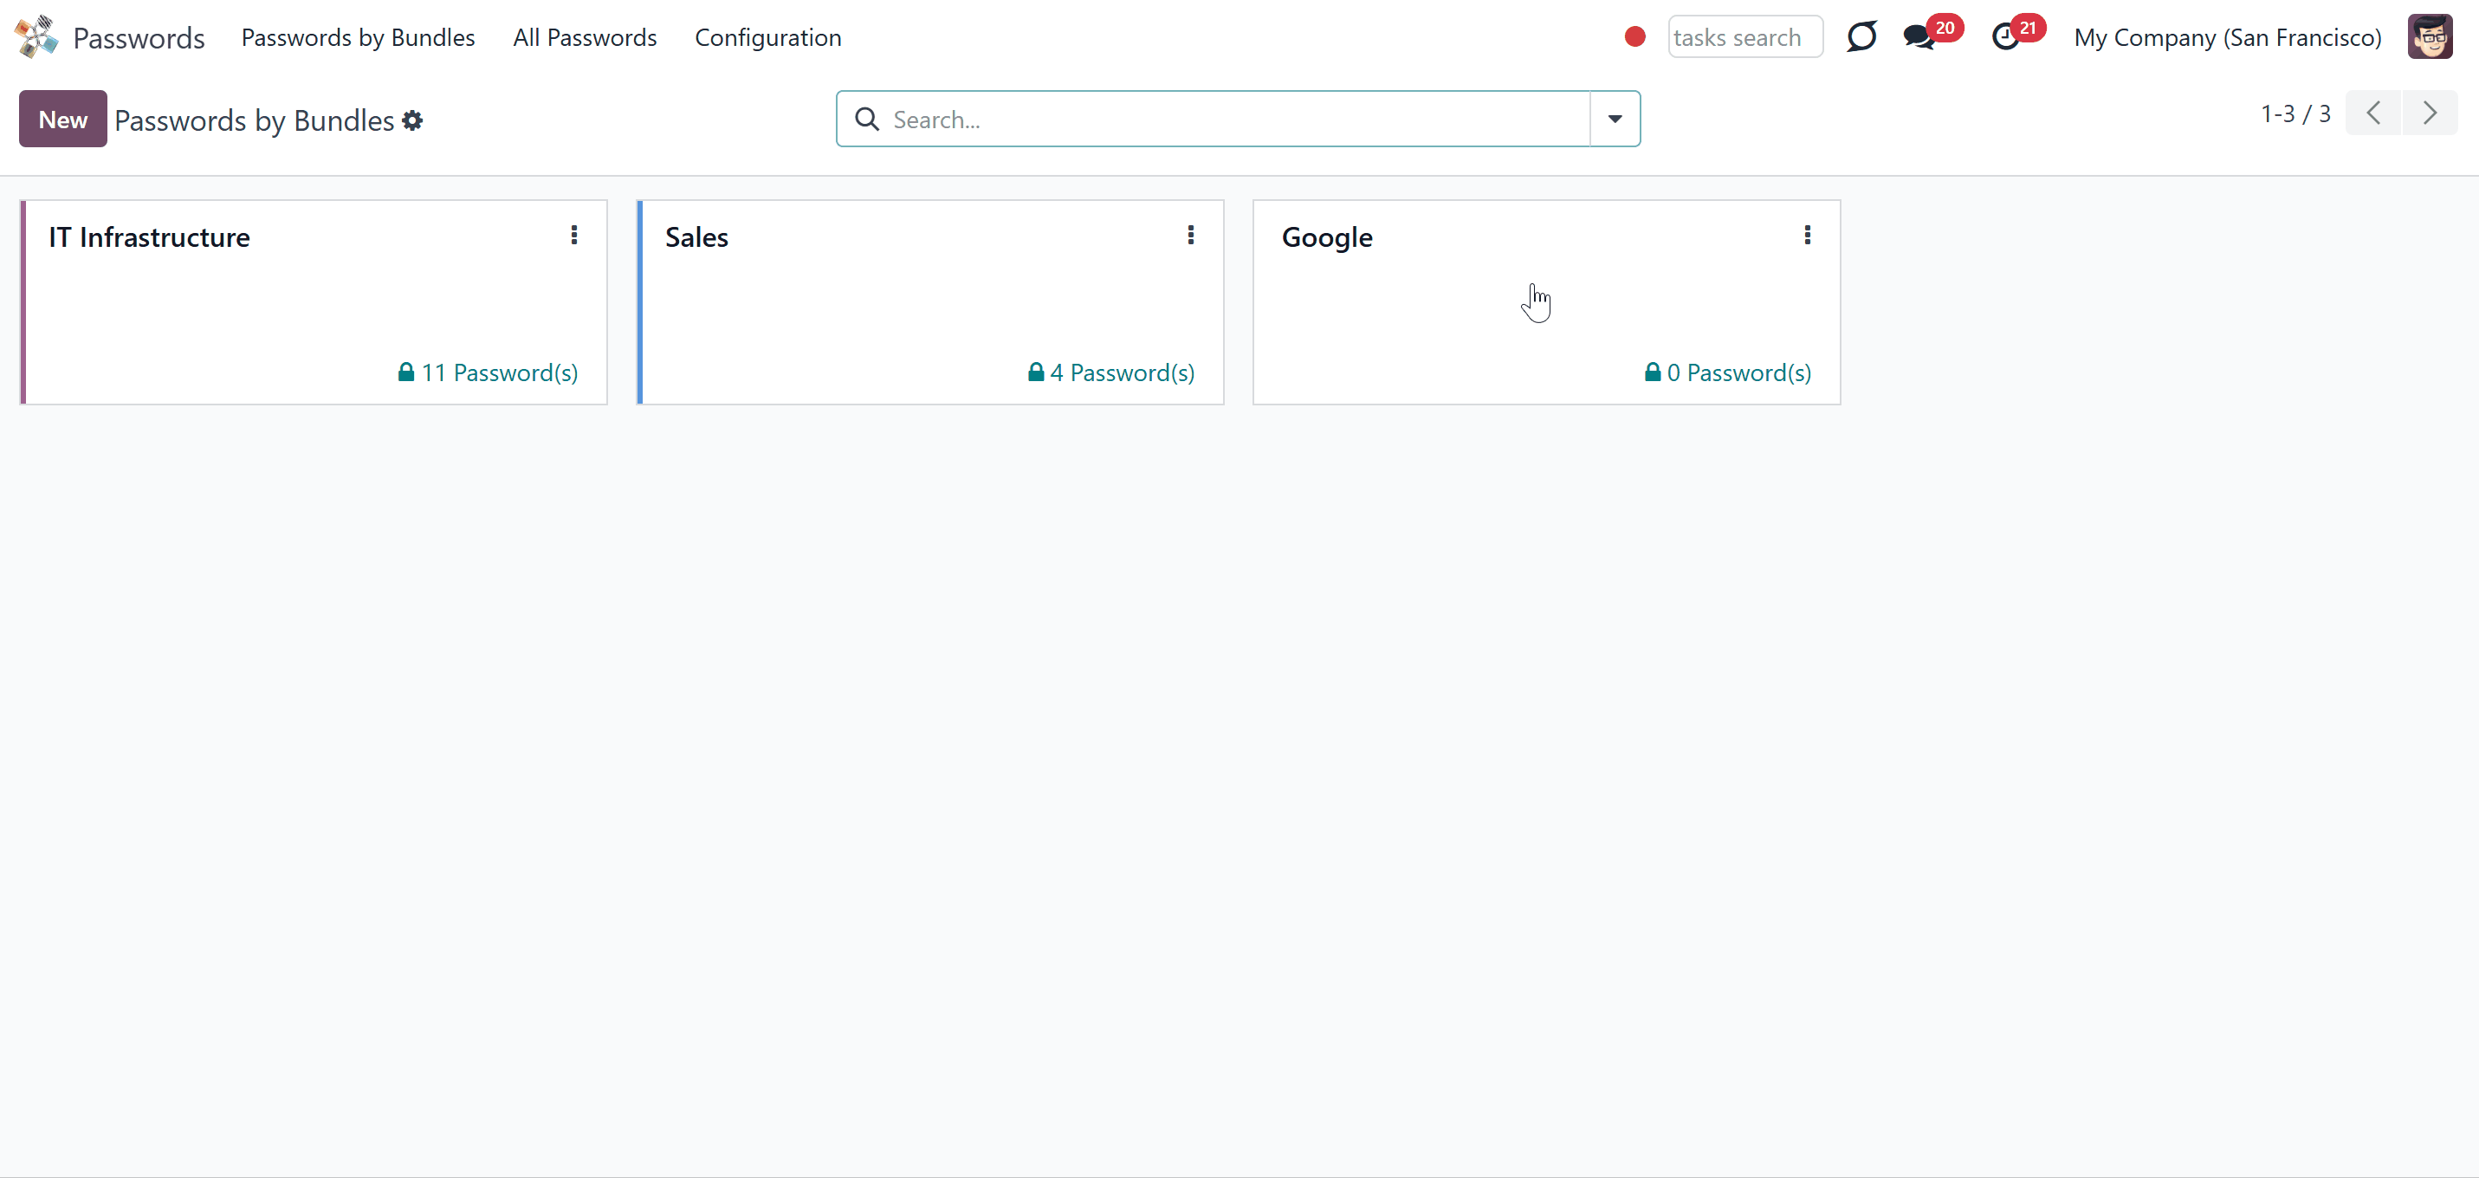This screenshot has height=1178, width=2479.
Task: Create a new bundle with New button
Action: [62, 120]
